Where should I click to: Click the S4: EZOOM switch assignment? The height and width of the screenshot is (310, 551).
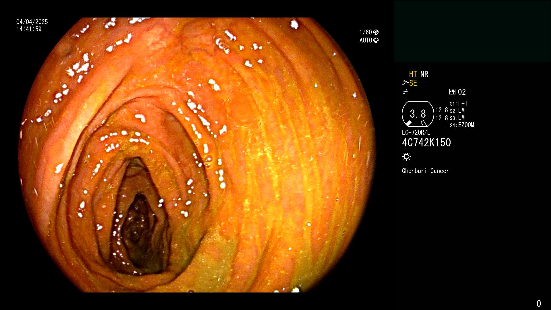462,125
